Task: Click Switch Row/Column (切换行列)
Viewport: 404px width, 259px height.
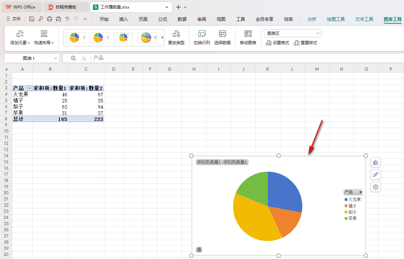Action: [202, 38]
